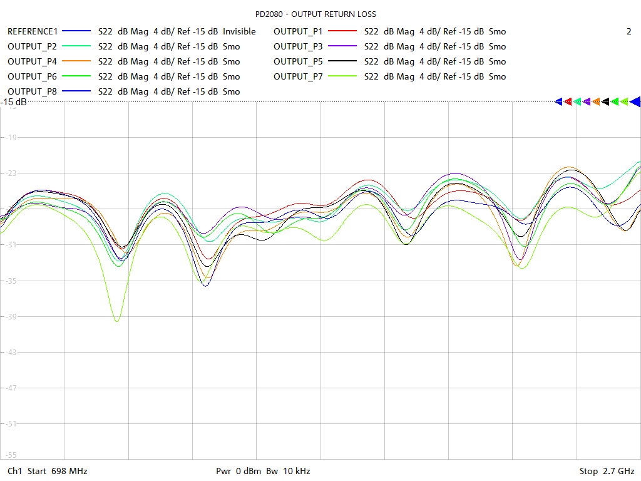Click the 'Start 698 MHz' frequency label
641x481 pixels.
click(x=57, y=471)
